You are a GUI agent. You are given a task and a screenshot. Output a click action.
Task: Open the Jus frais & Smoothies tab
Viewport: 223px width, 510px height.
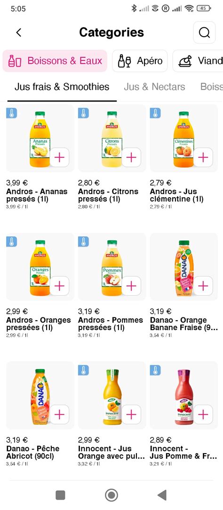62,87
